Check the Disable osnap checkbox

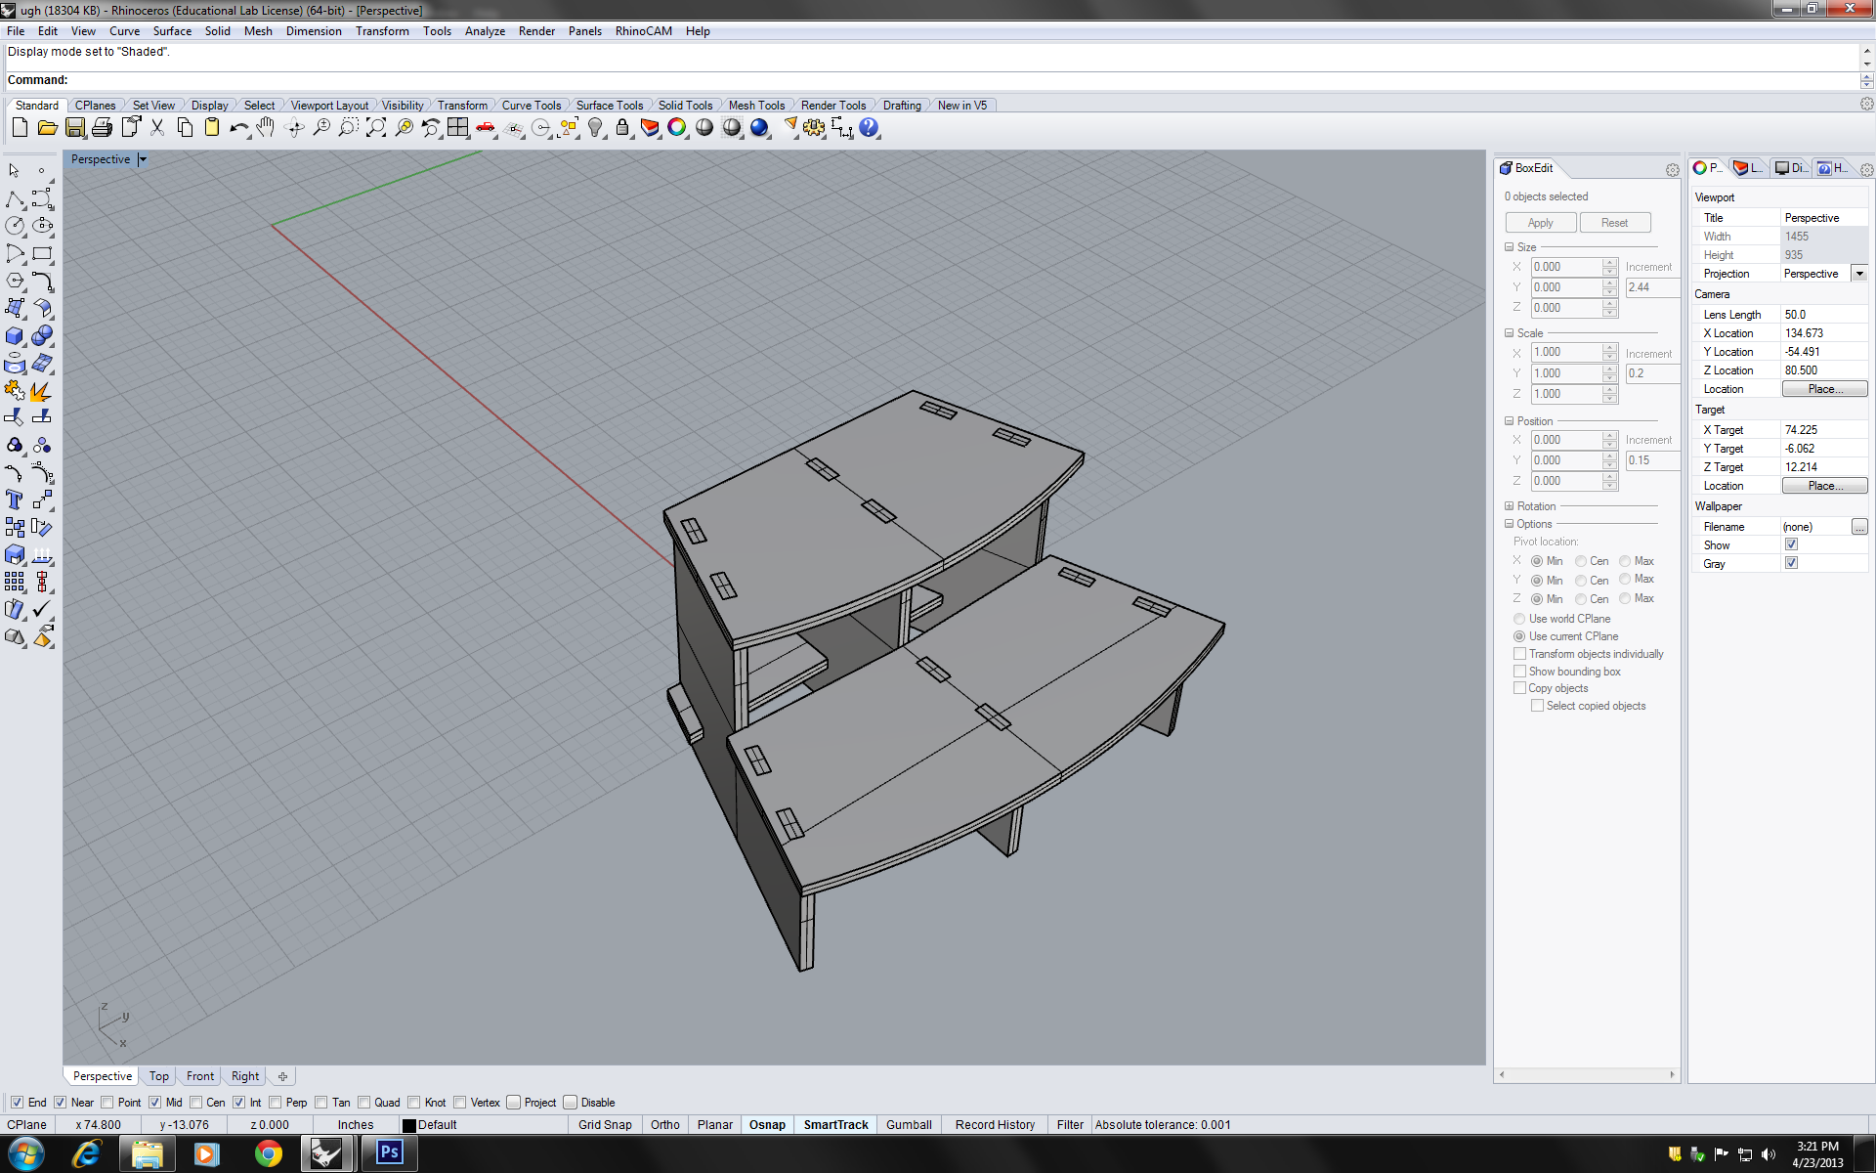click(571, 1103)
